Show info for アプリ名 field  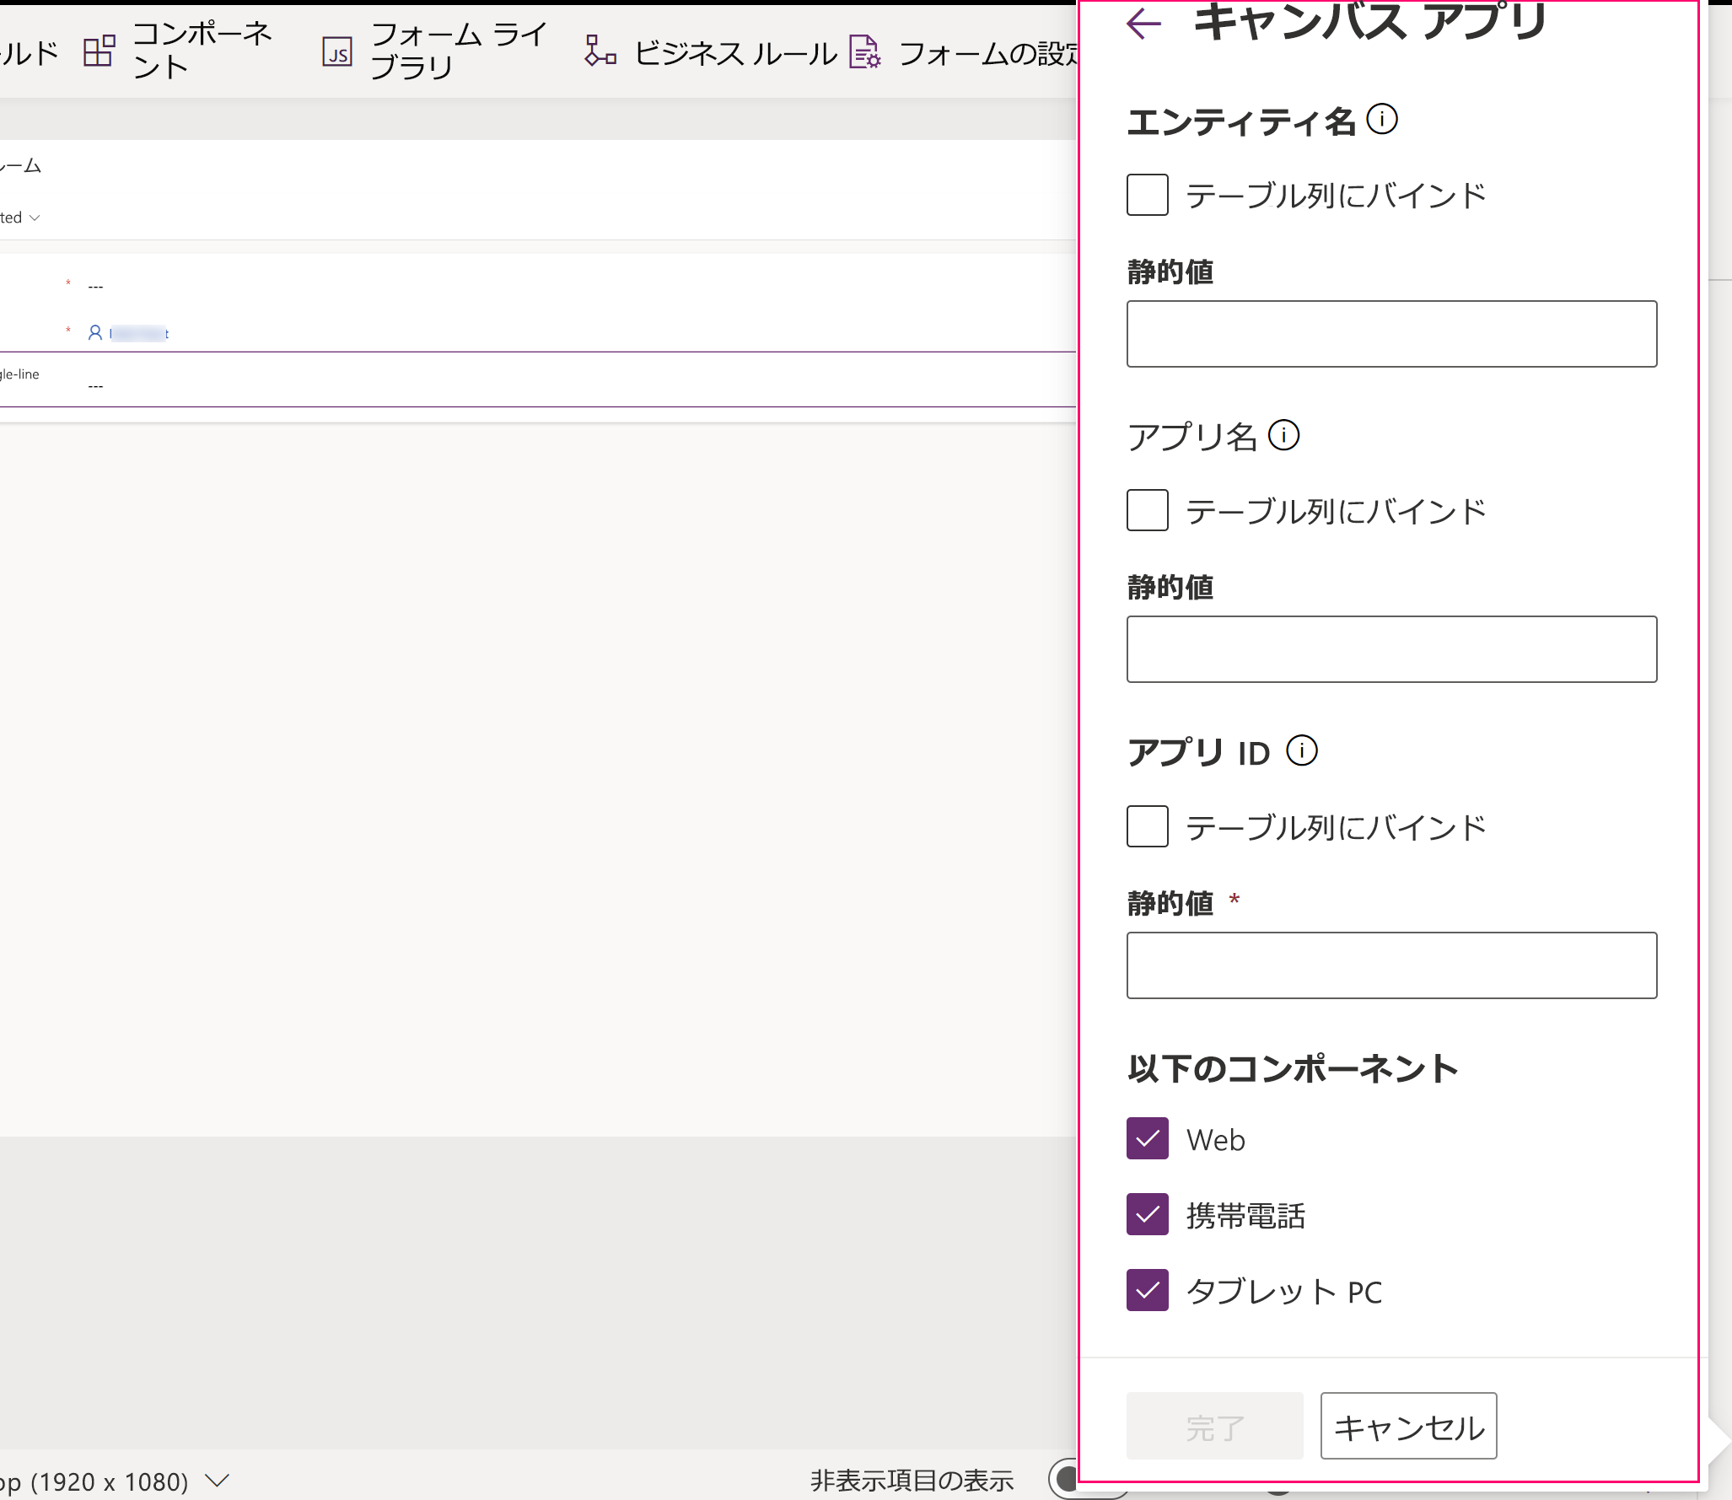pyautogui.click(x=1284, y=435)
